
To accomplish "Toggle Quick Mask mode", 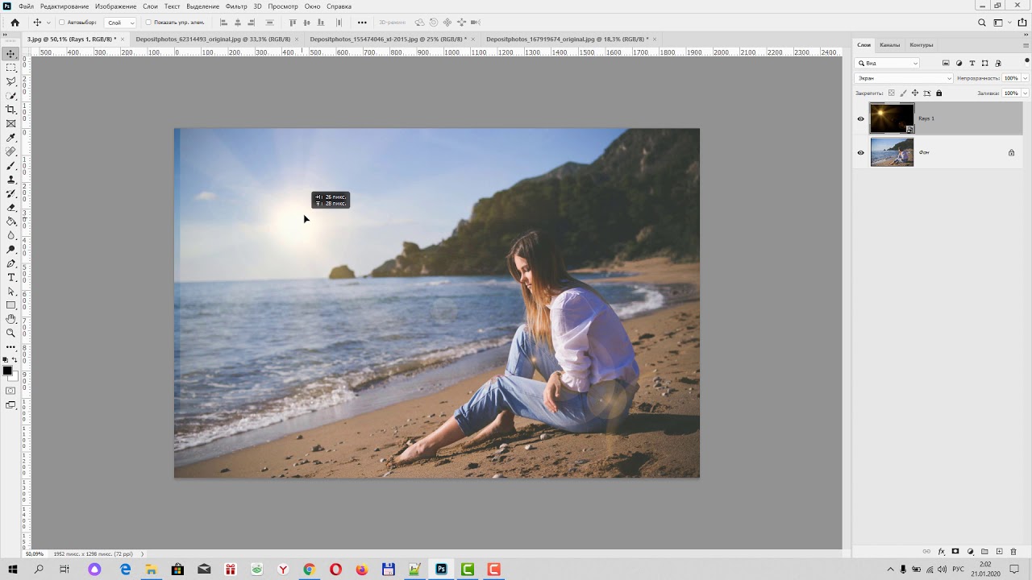I will click(10, 391).
